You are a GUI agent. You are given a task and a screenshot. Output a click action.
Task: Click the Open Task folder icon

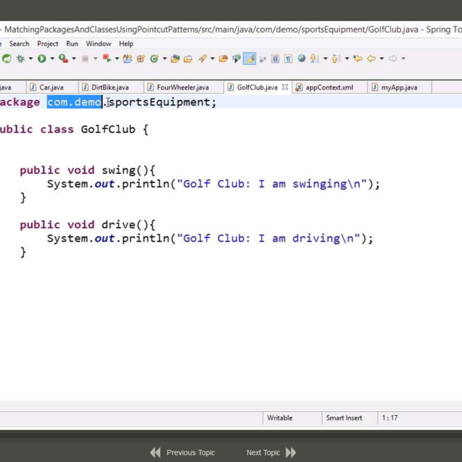tap(188, 59)
